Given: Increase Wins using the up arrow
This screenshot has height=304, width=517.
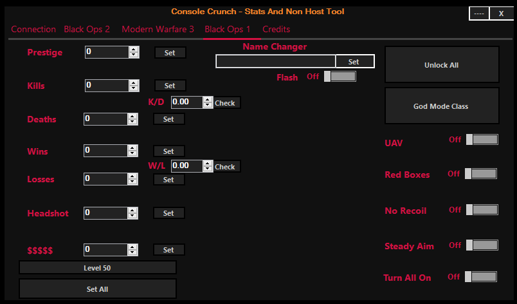Looking at the screenshot, I should click(x=132, y=148).
